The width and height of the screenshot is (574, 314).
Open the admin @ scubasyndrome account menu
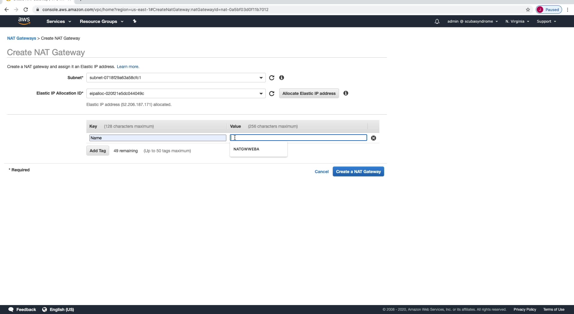[x=472, y=21]
